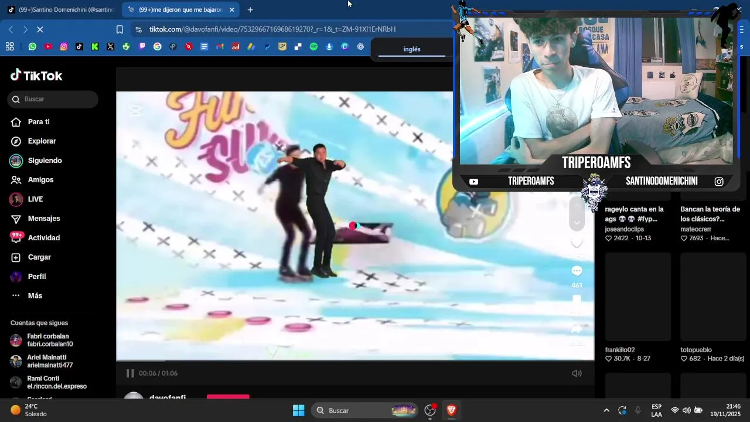
Task: Click the TikTok Buscar search field
Action: coord(53,99)
